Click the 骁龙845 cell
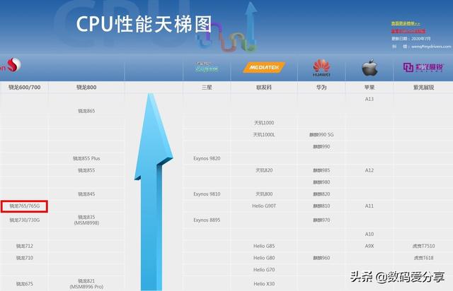 pyautogui.click(x=86, y=194)
